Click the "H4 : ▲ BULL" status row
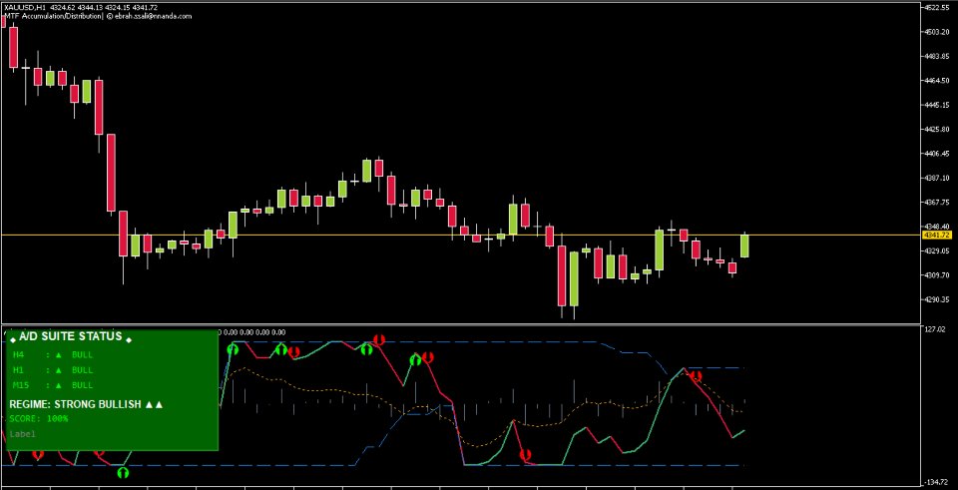The image size is (958, 490). pyautogui.click(x=53, y=354)
